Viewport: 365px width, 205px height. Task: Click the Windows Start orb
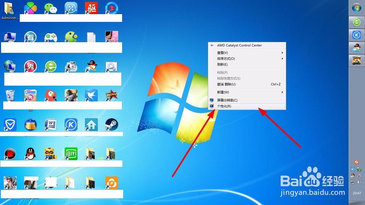356,8
